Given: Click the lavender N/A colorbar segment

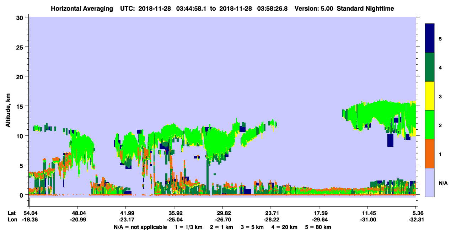Looking at the screenshot, I should click(x=430, y=182).
